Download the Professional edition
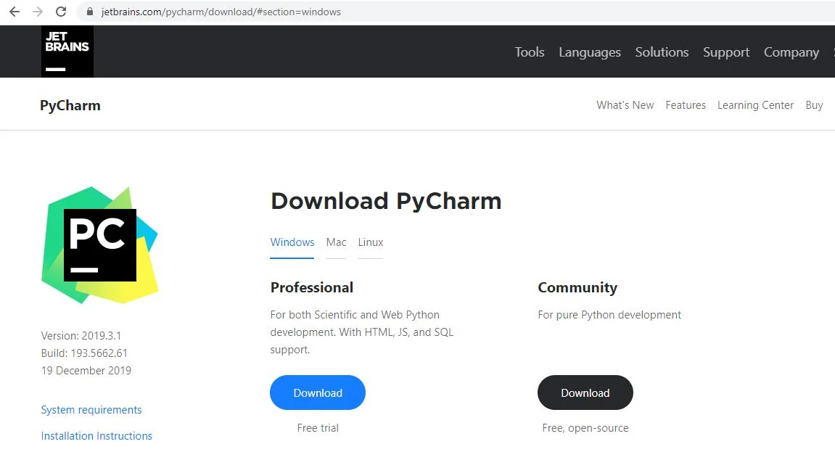The image size is (835, 452). [x=318, y=393]
